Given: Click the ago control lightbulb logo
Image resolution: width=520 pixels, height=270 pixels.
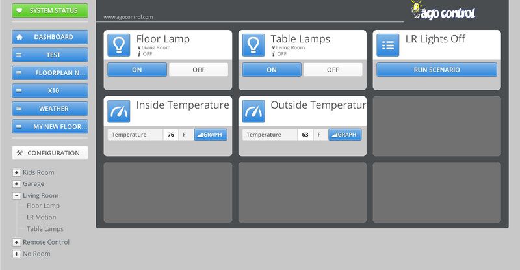Looking at the screenshot, I should point(417,8).
